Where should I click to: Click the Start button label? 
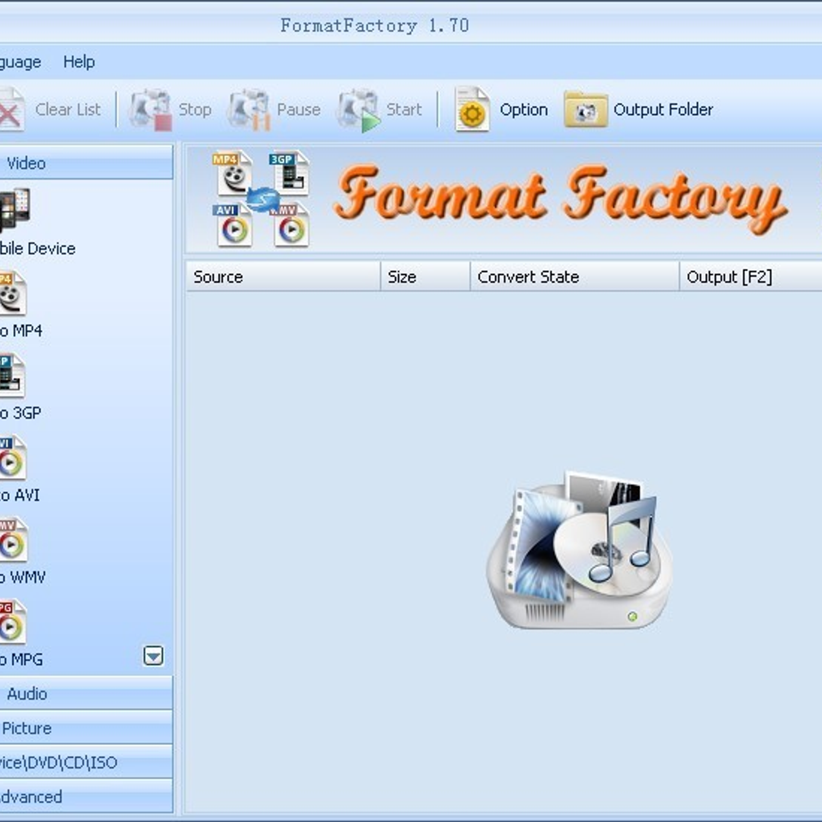point(404,109)
